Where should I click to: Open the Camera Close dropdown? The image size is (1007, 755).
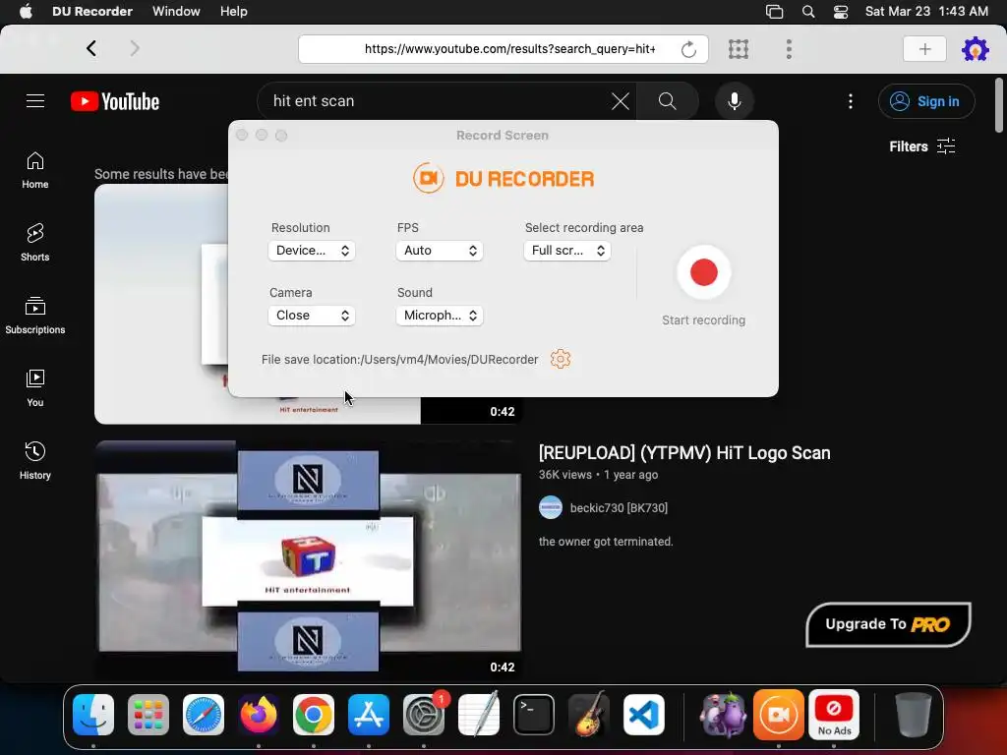[x=312, y=316]
